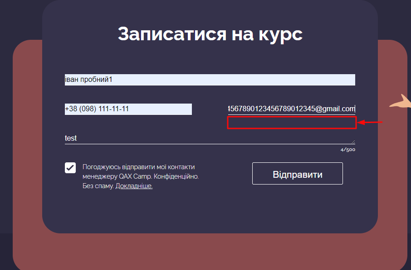Click the comment textarea containing "test"
This screenshot has height=270, width=411.
point(210,138)
